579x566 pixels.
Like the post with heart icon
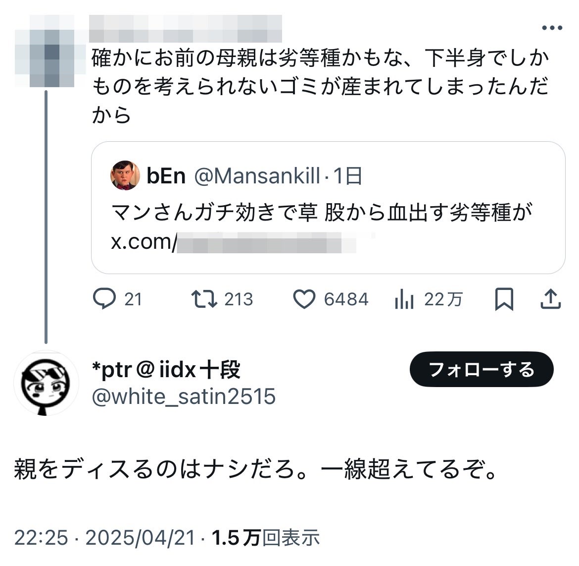[304, 299]
